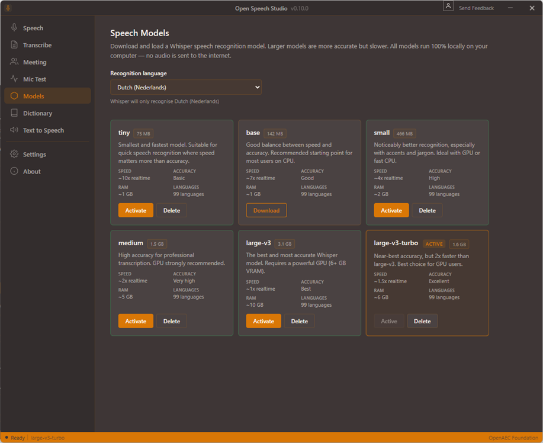Click the Dictionary book icon
The image size is (543, 443).
point(14,113)
